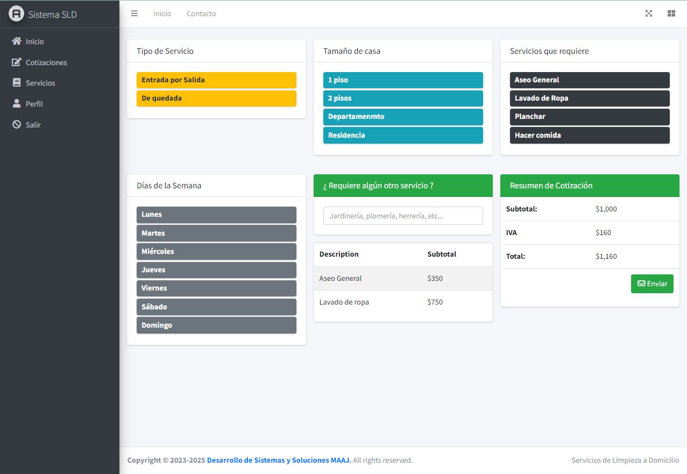Click the home icon beside Inicio in sidebar
This screenshot has width=687, height=474.
(x=17, y=41)
